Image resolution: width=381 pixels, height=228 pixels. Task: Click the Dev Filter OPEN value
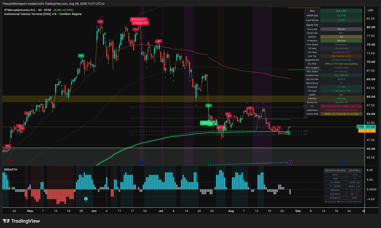click(x=341, y=64)
